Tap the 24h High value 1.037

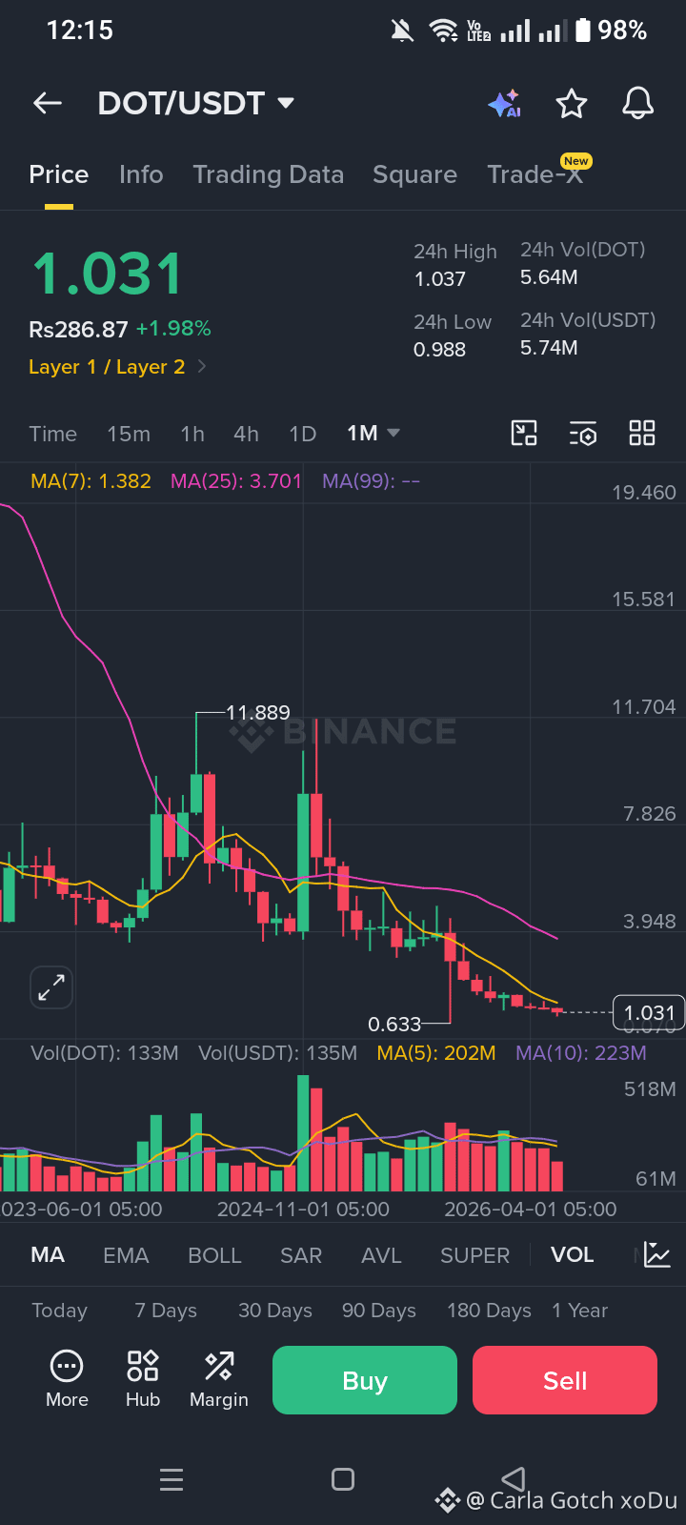(x=439, y=279)
